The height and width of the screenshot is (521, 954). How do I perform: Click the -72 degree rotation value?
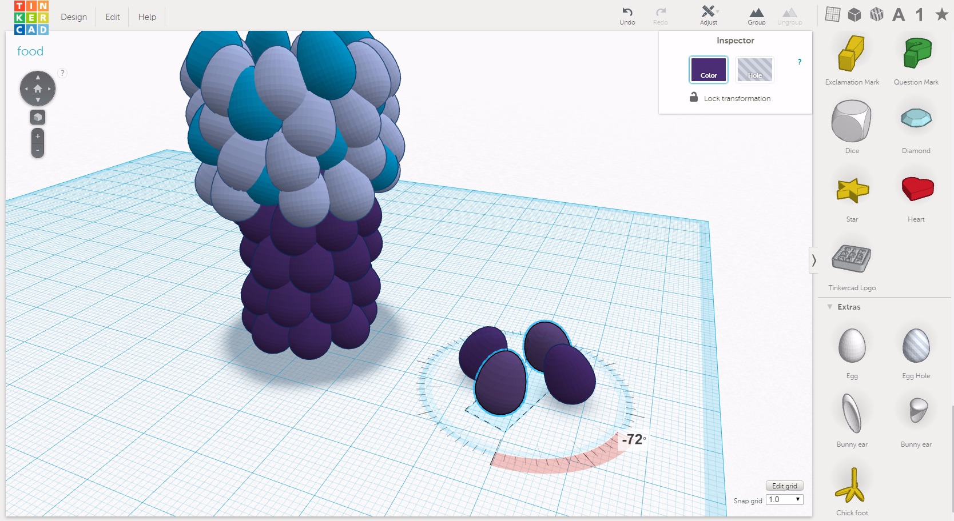click(x=634, y=439)
